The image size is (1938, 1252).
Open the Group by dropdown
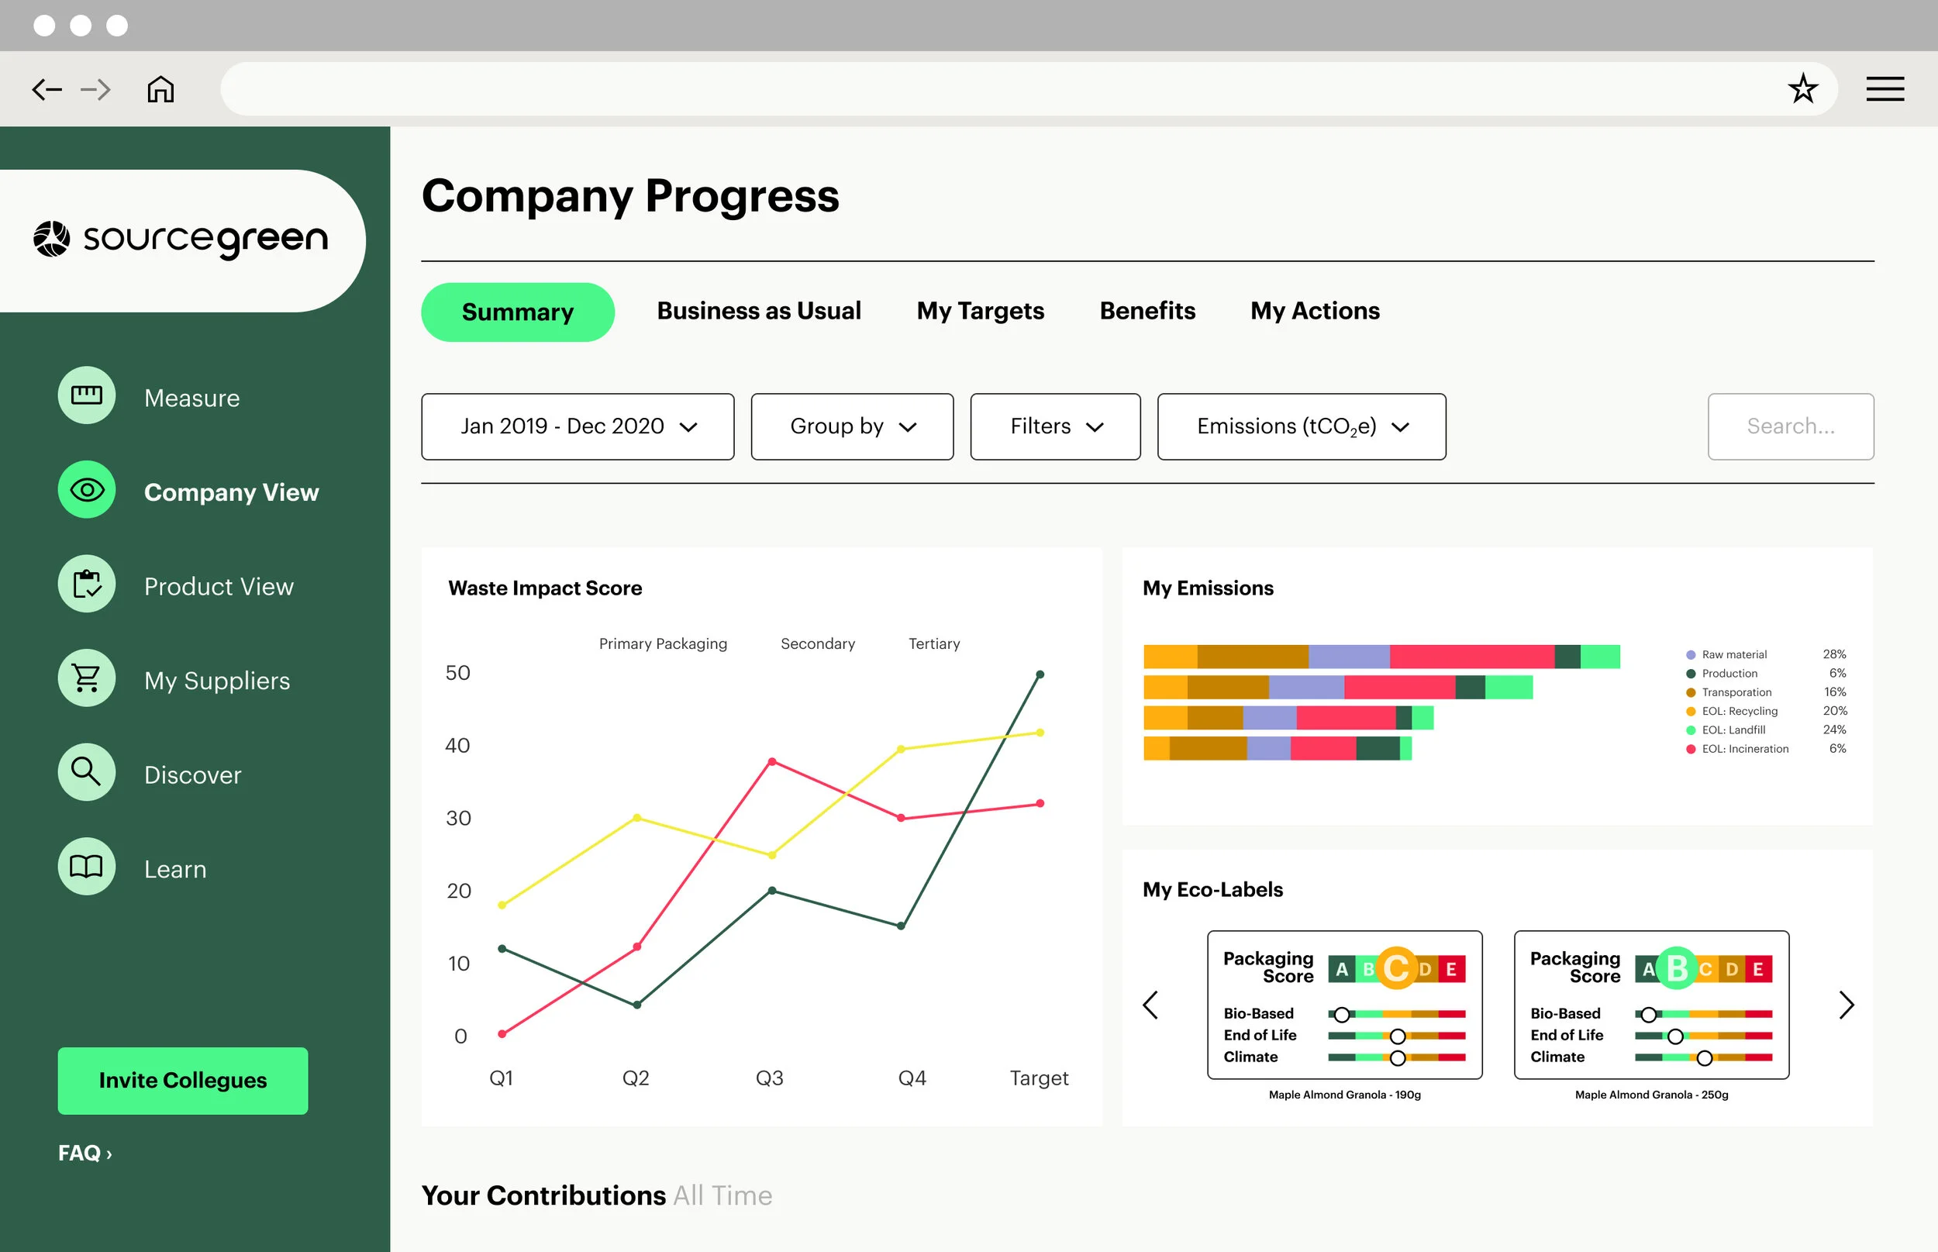click(x=851, y=427)
